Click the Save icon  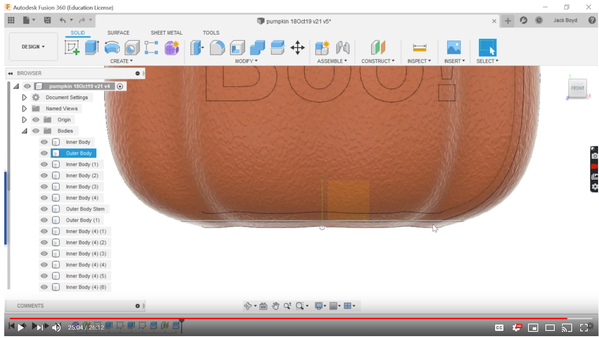pyautogui.click(x=47, y=20)
